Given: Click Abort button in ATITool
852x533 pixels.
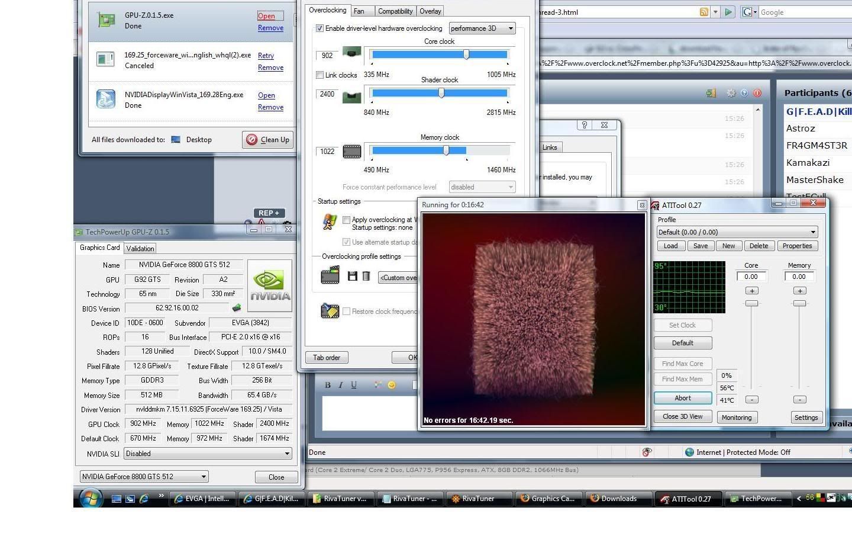Looking at the screenshot, I should click(x=683, y=398).
